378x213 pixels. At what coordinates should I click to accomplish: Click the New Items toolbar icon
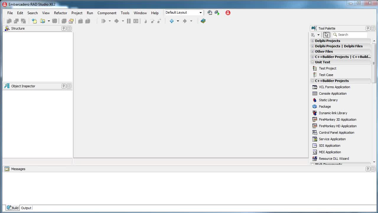[x=34, y=21]
